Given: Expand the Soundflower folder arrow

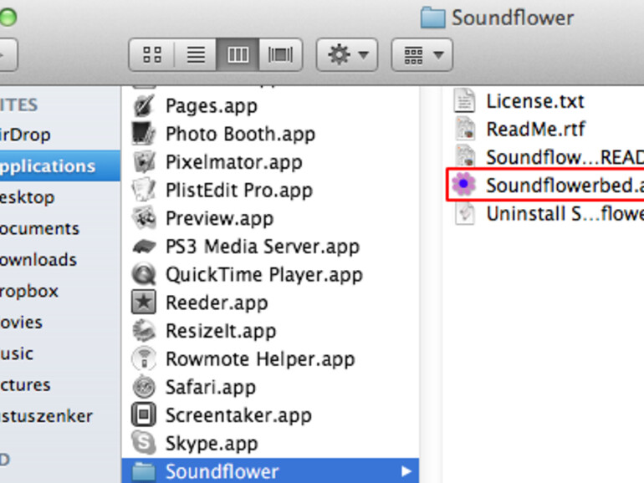Looking at the screenshot, I should coord(406,471).
